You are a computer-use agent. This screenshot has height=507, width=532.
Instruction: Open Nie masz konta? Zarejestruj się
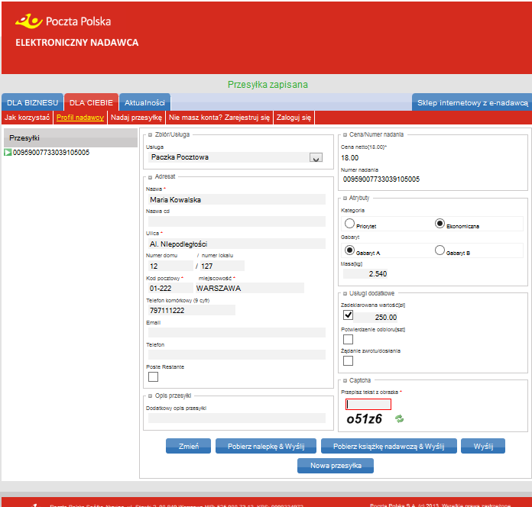[219, 118]
